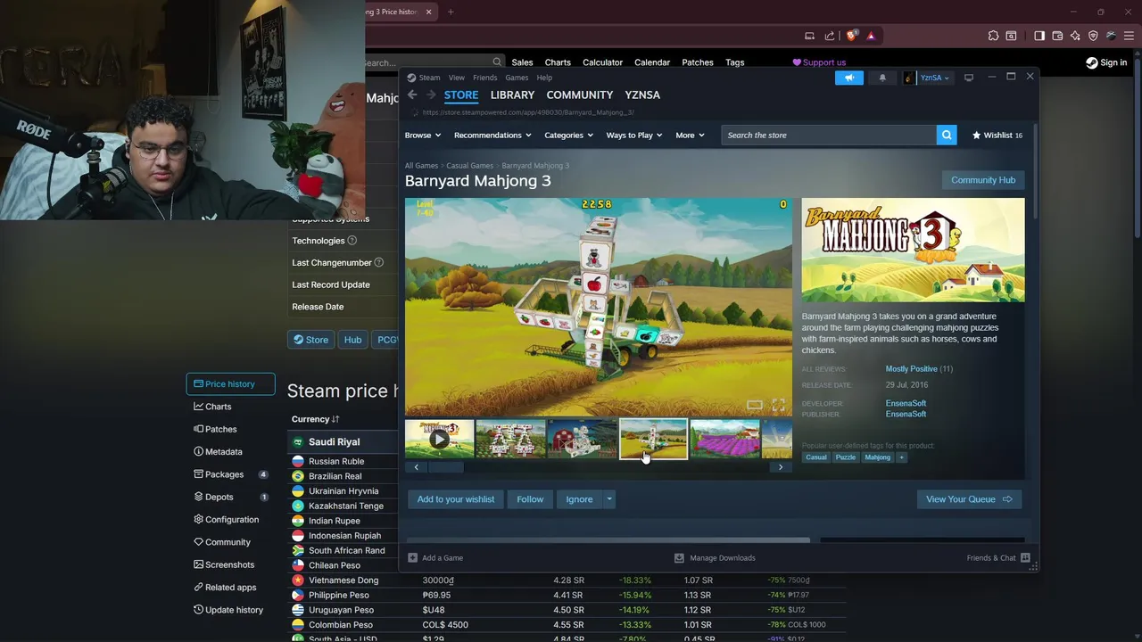Image resolution: width=1142 pixels, height=642 pixels.
Task: Toggle the browser sidebar panel icon
Action: 1039,36
